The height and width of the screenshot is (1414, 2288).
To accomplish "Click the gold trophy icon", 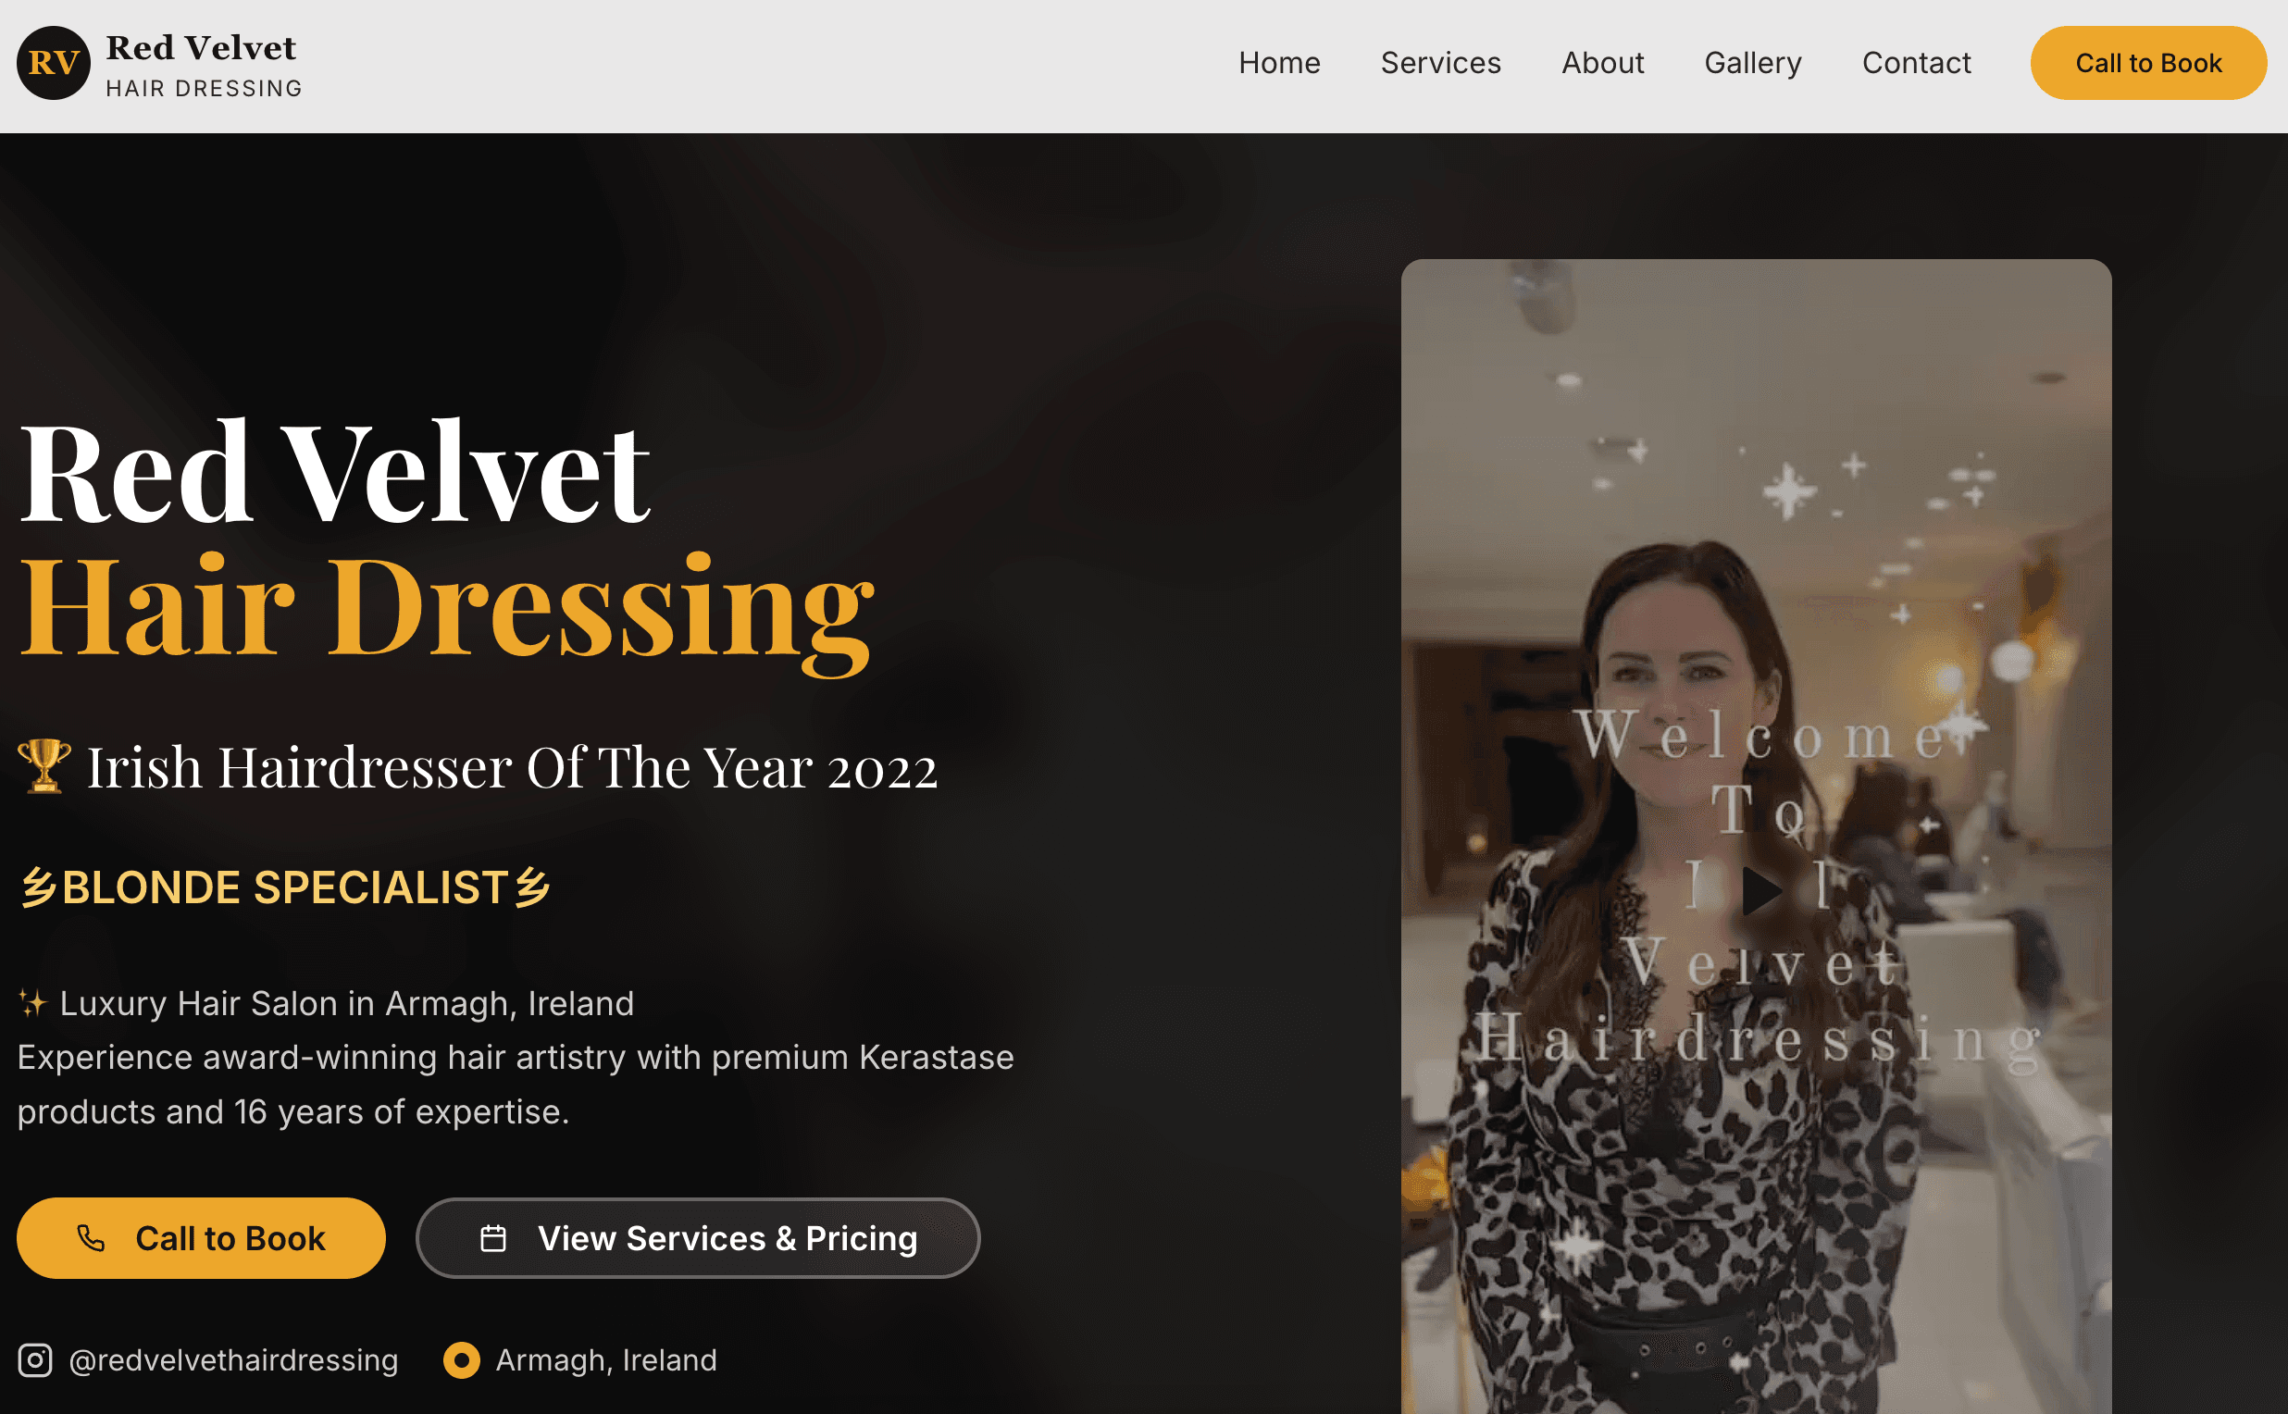I will pos(44,766).
